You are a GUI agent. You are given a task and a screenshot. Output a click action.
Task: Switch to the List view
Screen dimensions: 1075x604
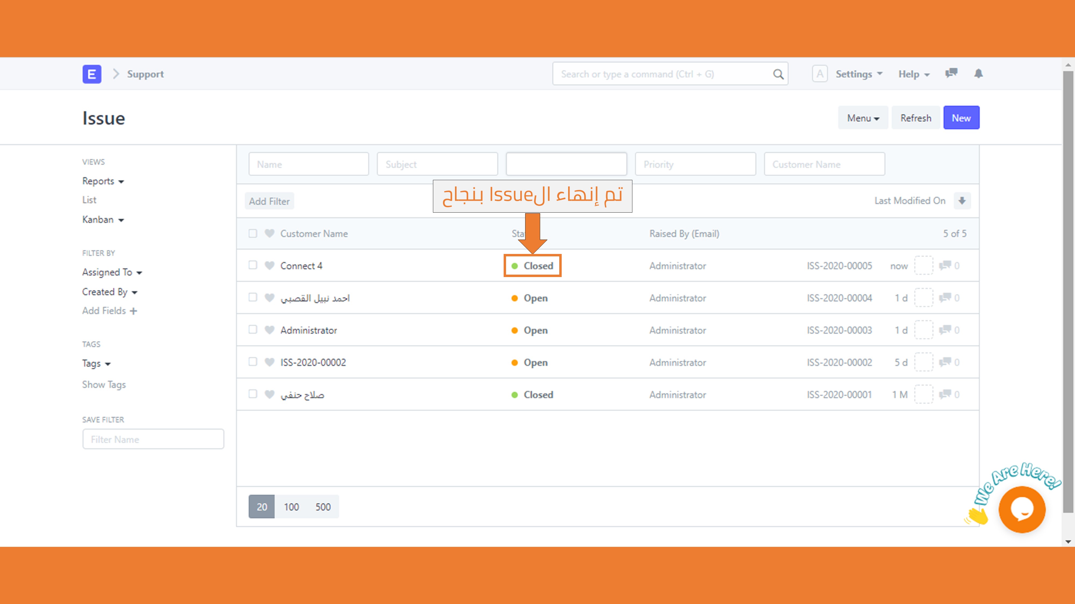click(89, 200)
